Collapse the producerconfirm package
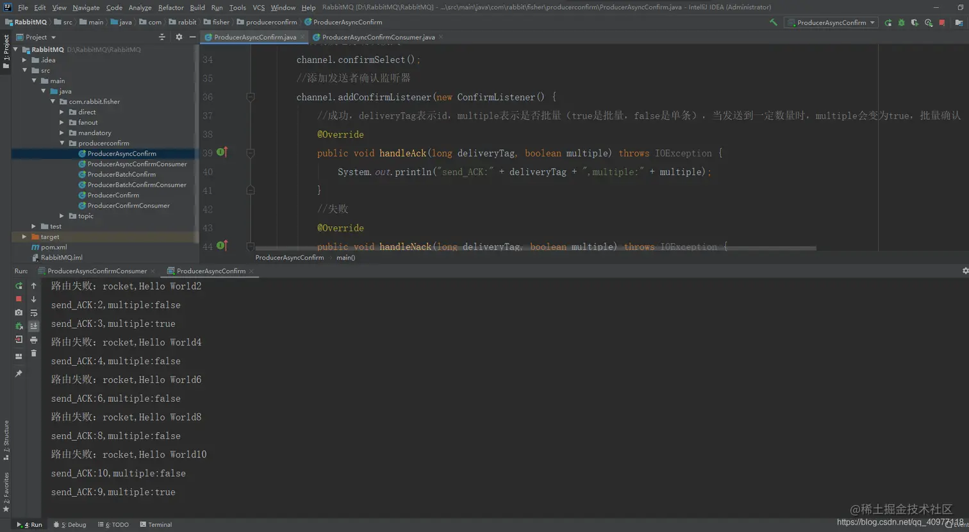 (62, 143)
